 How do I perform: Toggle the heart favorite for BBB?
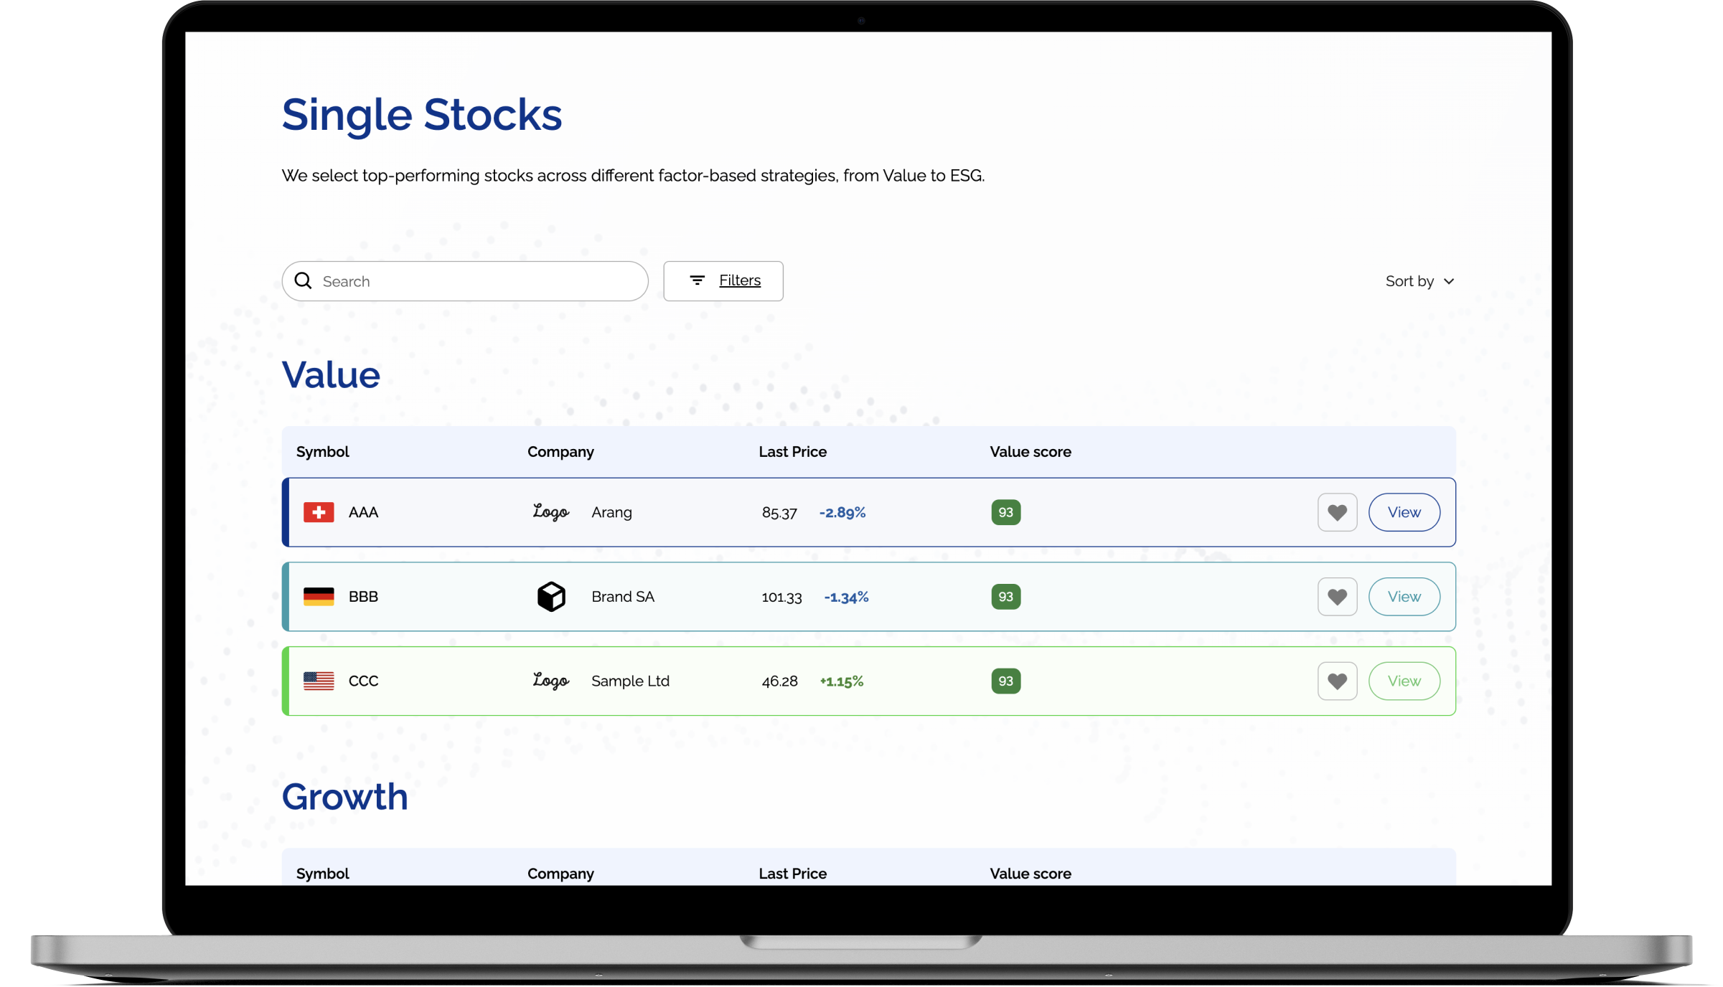point(1337,597)
